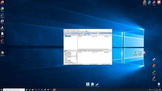Viewport: 162px width, 91px height.
Task: Click the green Open CD/DVD toolbar icon
Action: 69,33
